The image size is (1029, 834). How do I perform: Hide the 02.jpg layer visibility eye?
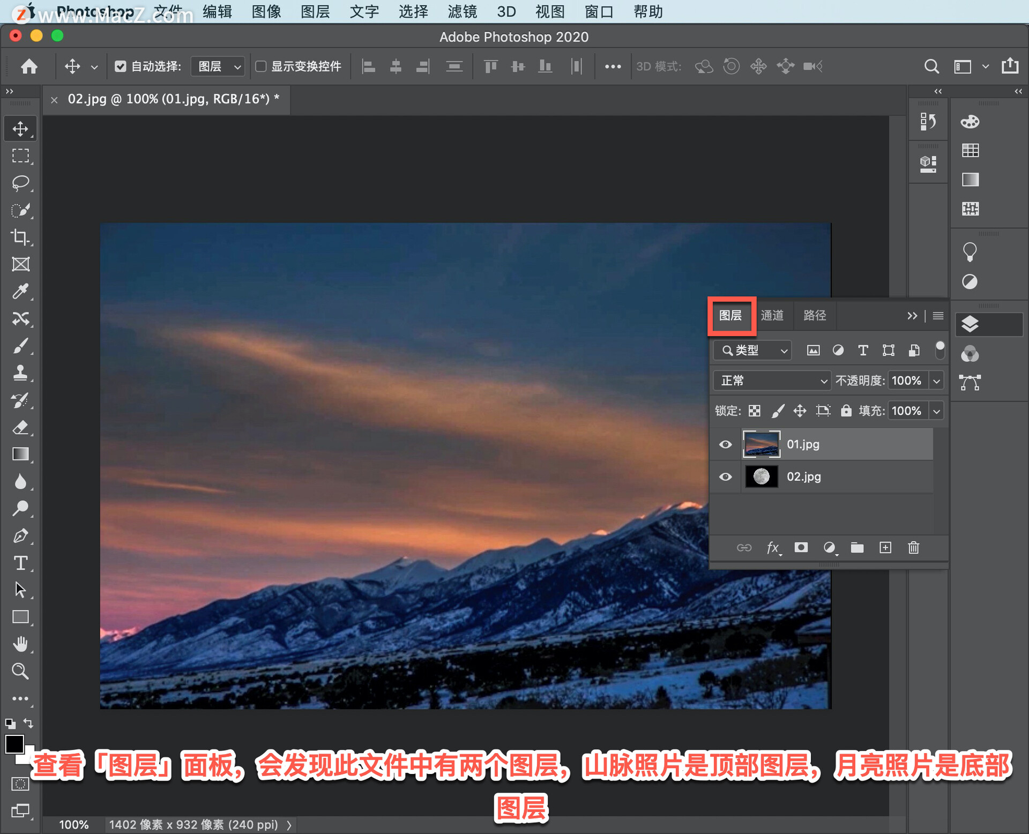pos(725,476)
